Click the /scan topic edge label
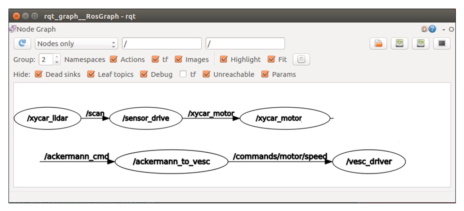This screenshot has height=211, width=464. (x=95, y=114)
